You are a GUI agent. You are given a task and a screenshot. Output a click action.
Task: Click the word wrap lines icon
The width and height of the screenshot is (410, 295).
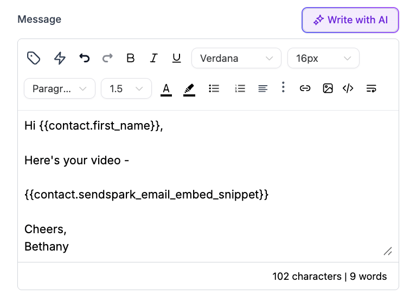click(x=371, y=88)
